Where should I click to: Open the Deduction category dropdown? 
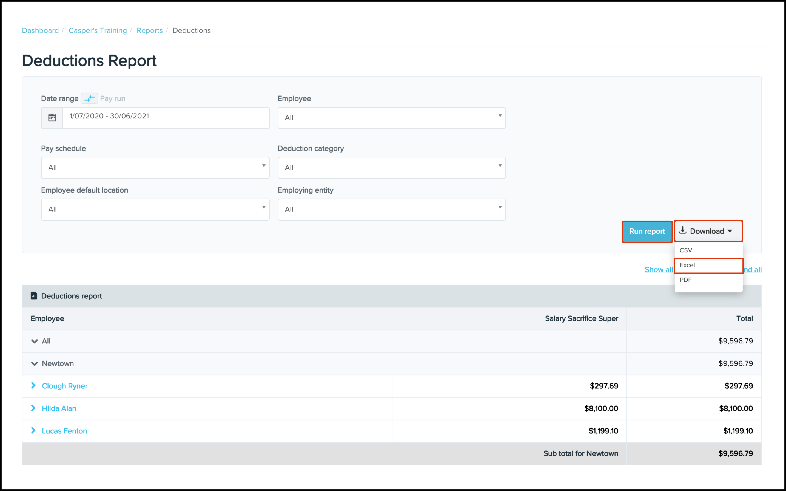click(x=392, y=168)
